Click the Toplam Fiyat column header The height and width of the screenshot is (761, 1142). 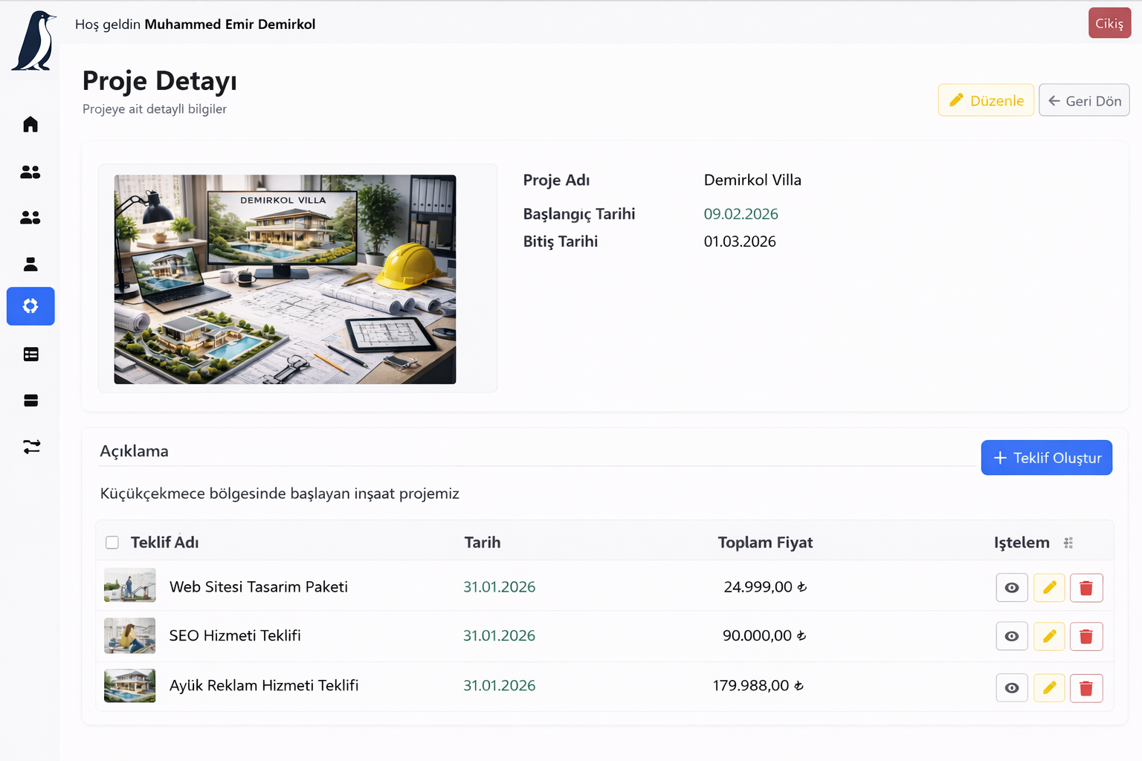tap(764, 543)
